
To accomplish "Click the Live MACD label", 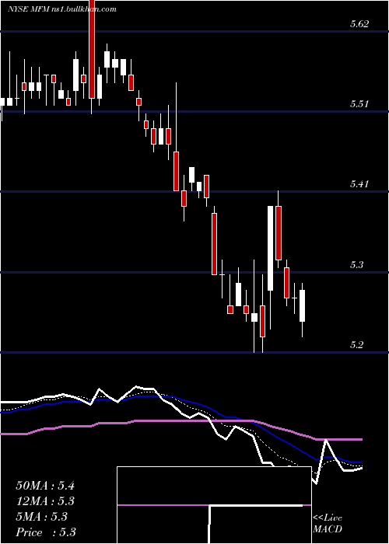I will (x=328, y=523).
